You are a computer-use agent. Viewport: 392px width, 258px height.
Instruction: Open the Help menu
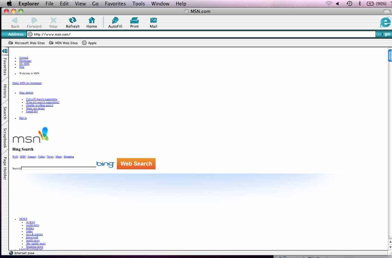click(181, 4)
